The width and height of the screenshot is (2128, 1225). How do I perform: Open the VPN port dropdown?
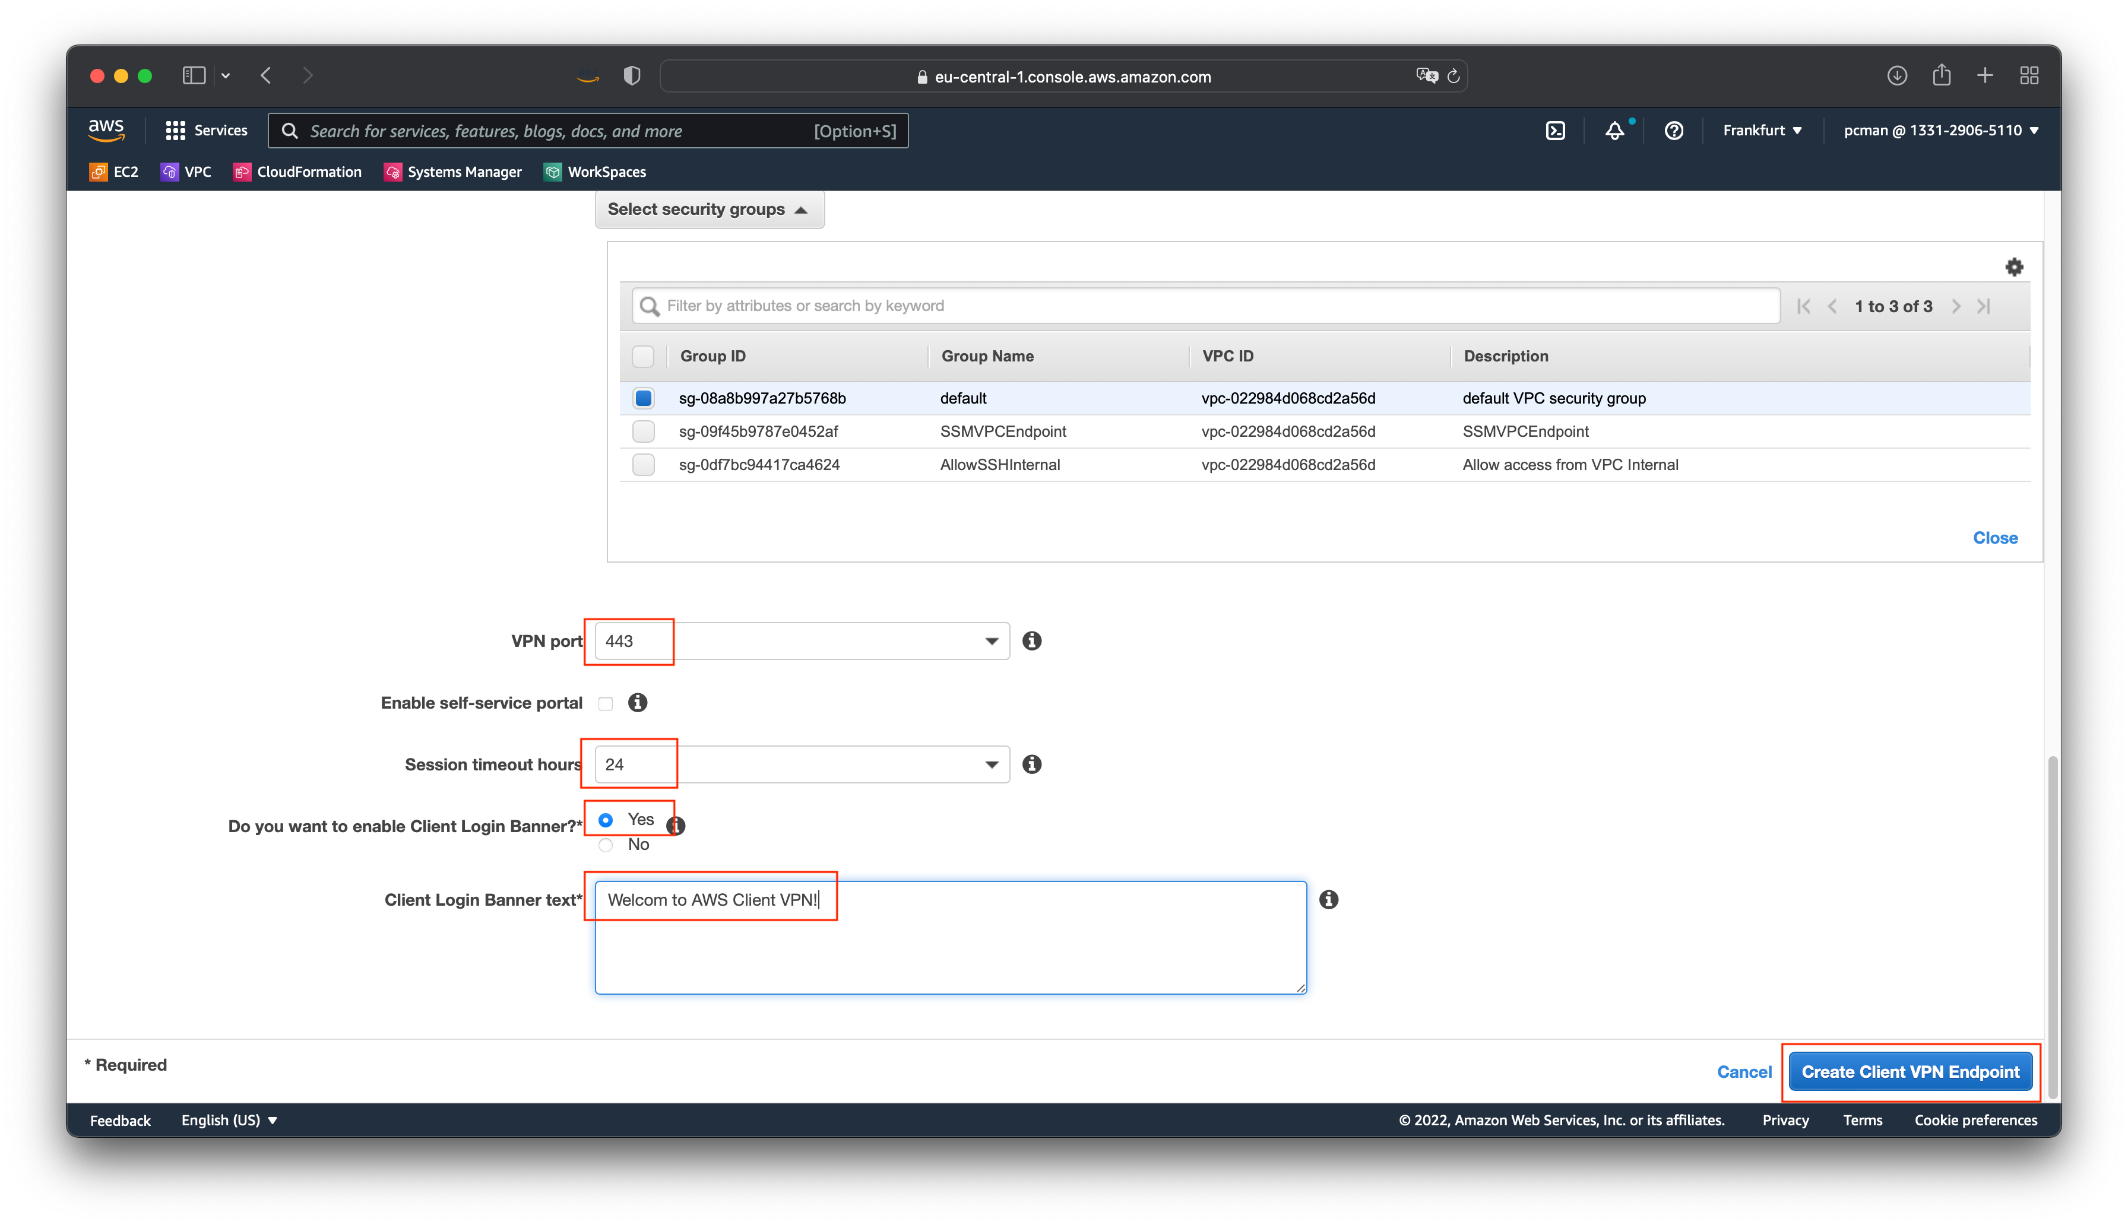(802, 641)
